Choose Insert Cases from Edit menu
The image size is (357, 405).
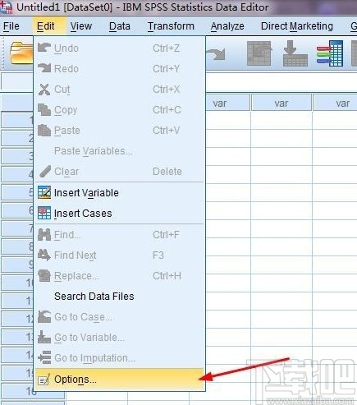[120, 214]
